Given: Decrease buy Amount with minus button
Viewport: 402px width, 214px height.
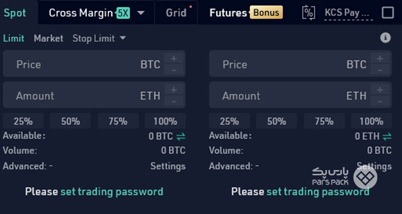Looking at the screenshot, I should pos(174,101).
